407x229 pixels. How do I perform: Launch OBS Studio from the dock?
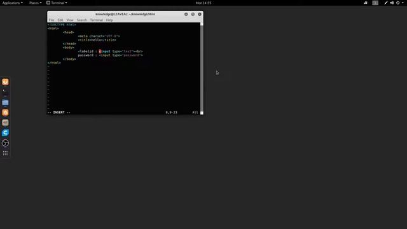(5, 142)
